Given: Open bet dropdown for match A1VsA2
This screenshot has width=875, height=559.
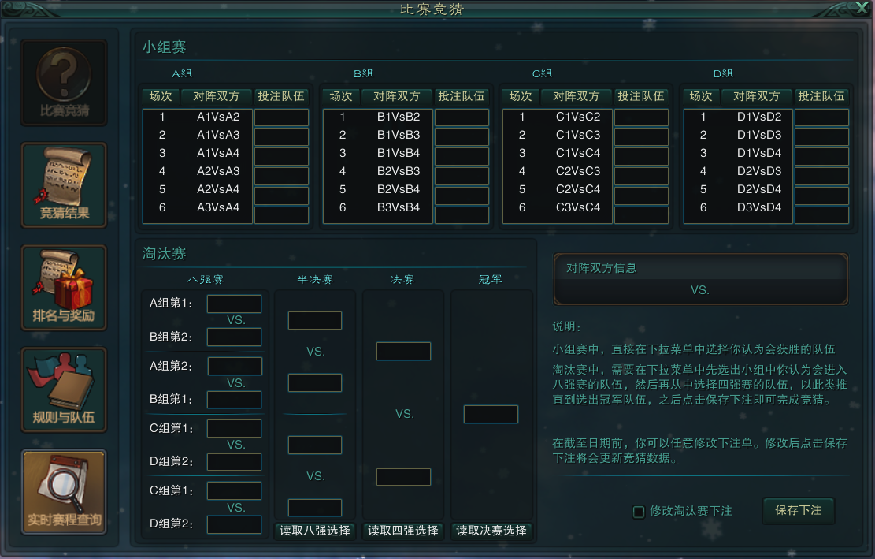Looking at the screenshot, I should coord(281,117).
